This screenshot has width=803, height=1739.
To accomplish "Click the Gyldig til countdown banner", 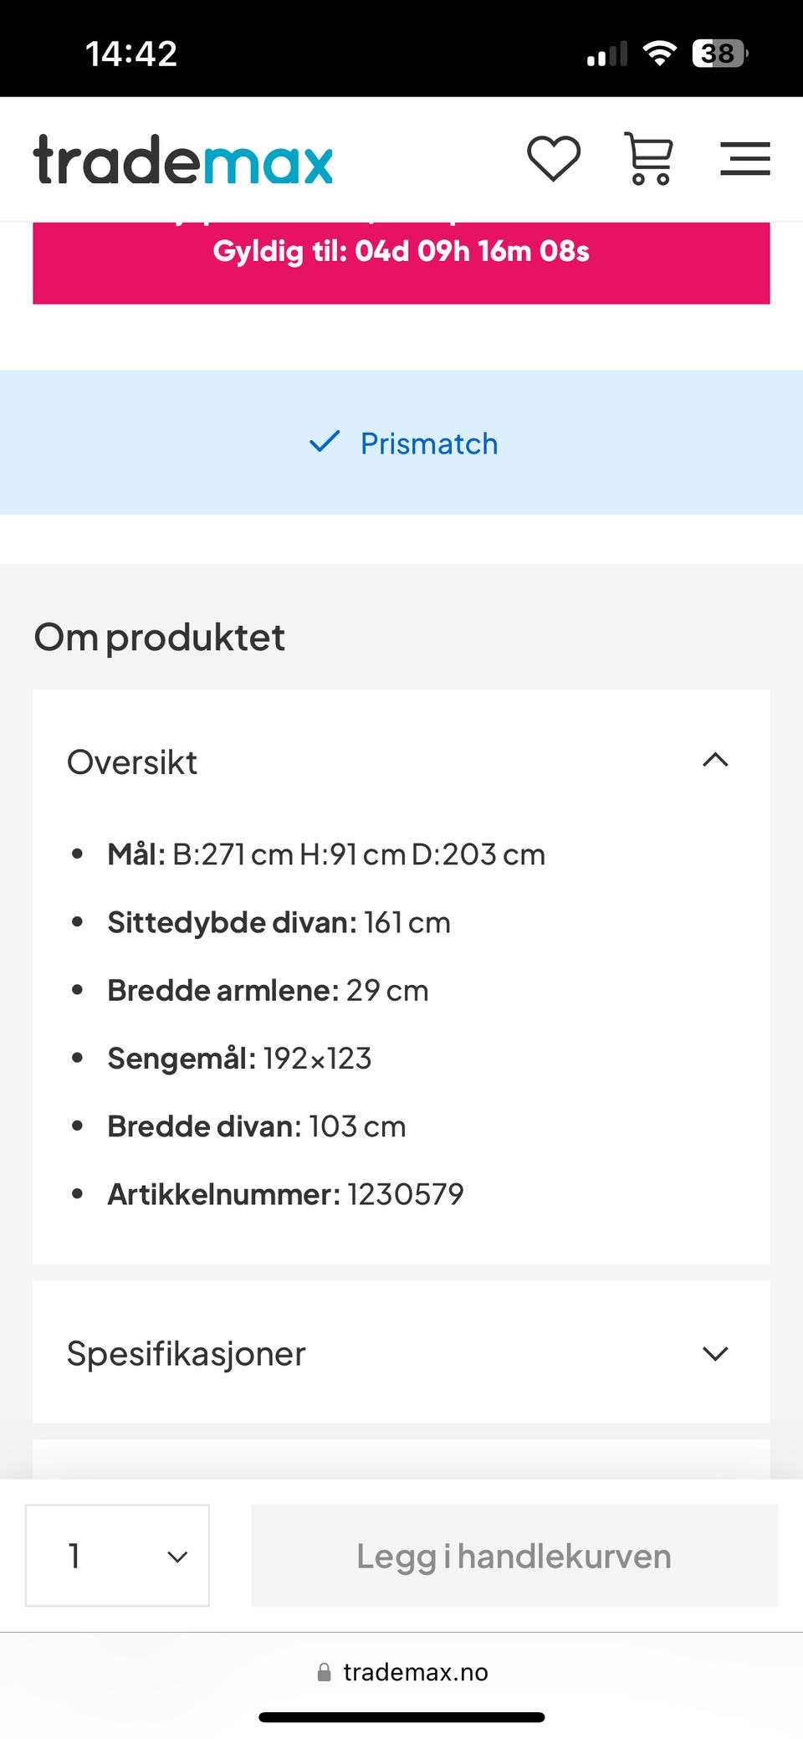I will tap(401, 251).
